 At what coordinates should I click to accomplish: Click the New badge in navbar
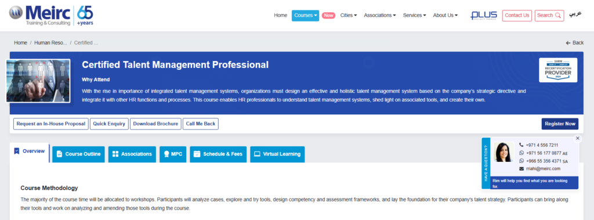tap(328, 16)
